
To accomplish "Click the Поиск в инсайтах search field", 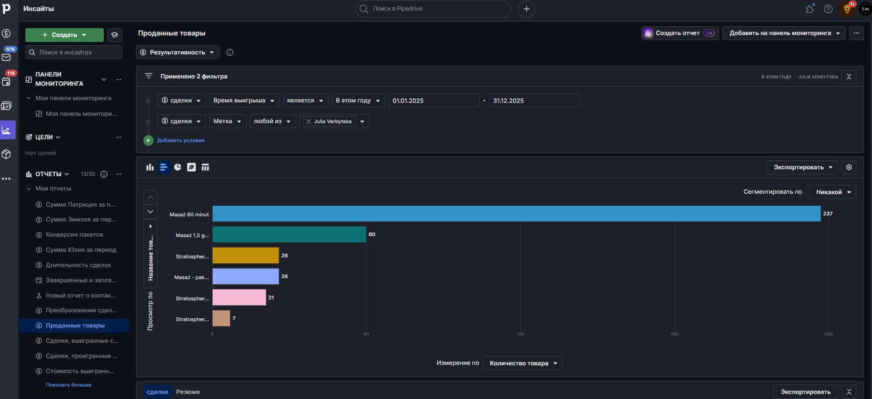I will coord(74,52).
